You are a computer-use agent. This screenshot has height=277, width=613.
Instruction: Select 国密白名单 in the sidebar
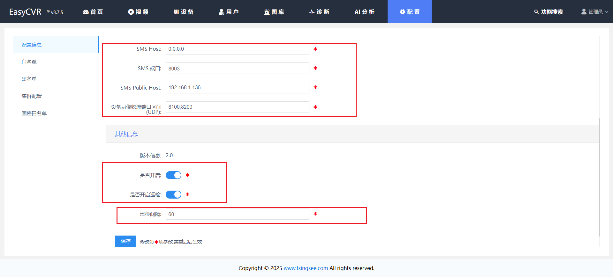34,113
